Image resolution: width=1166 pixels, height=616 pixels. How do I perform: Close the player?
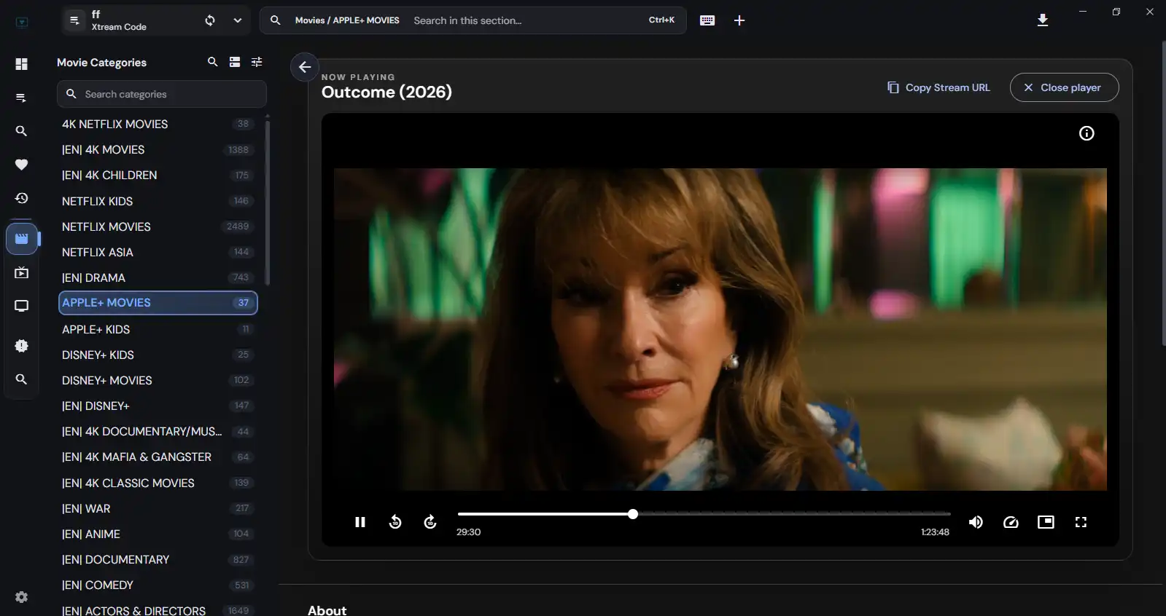click(1064, 87)
